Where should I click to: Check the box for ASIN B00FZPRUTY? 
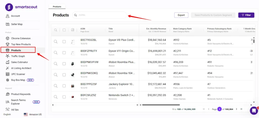64,53
